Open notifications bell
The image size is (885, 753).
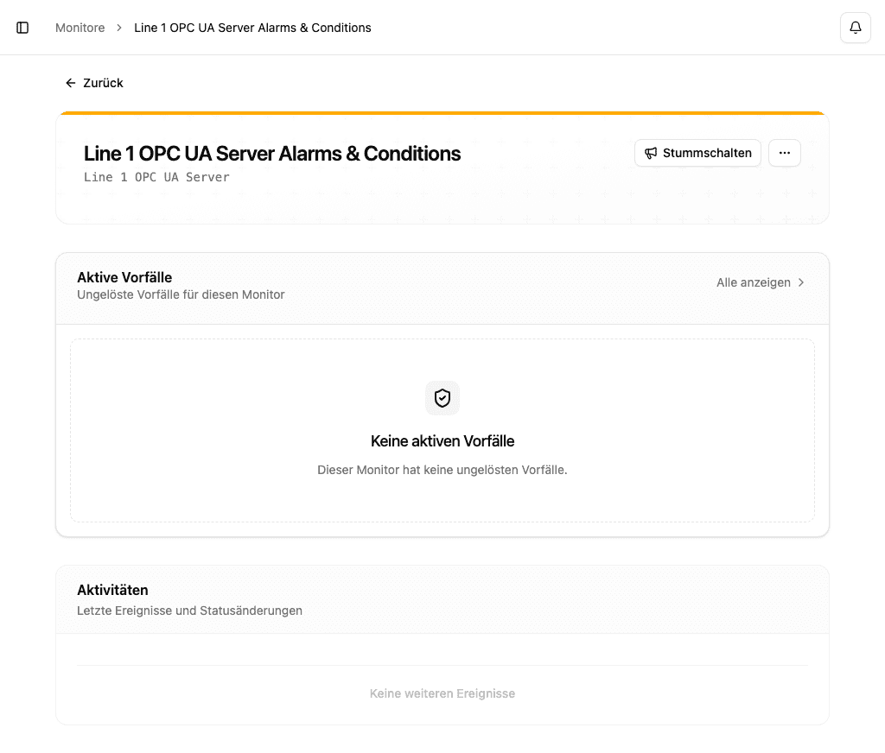[855, 28]
